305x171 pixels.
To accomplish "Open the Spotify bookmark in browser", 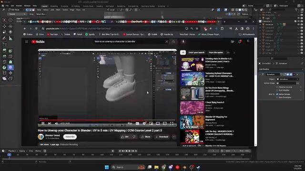I will tap(90, 34).
